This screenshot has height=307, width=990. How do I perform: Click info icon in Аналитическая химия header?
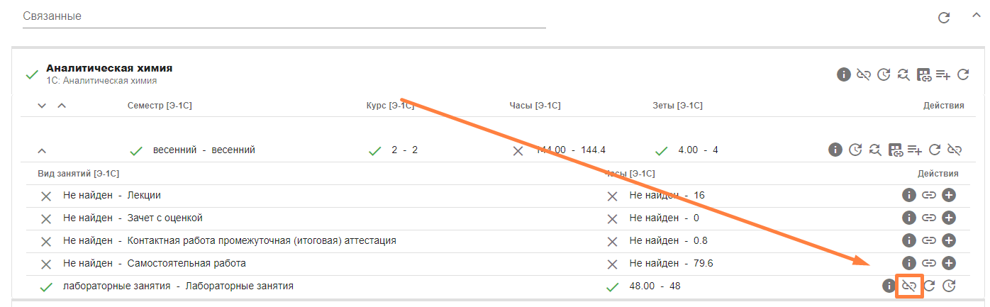[x=843, y=74]
